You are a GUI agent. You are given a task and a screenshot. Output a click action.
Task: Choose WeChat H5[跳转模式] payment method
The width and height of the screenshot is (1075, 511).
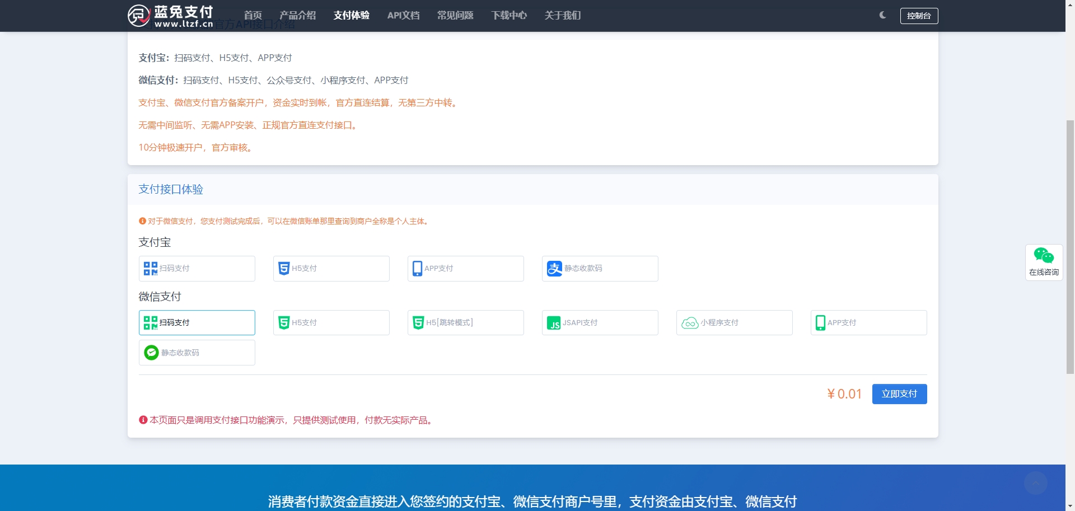pyautogui.click(x=465, y=322)
